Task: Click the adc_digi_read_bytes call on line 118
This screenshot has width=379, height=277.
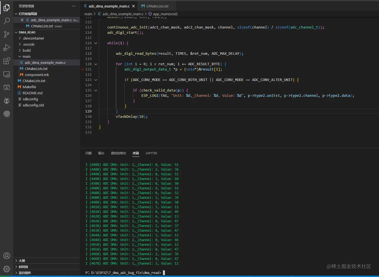Action: point(180,54)
